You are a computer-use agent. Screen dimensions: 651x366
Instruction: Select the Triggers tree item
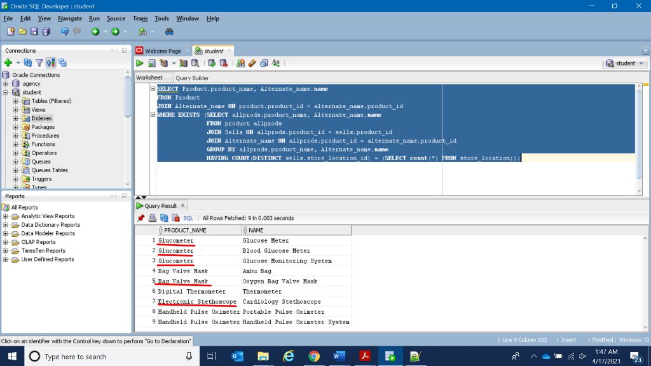(x=41, y=179)
